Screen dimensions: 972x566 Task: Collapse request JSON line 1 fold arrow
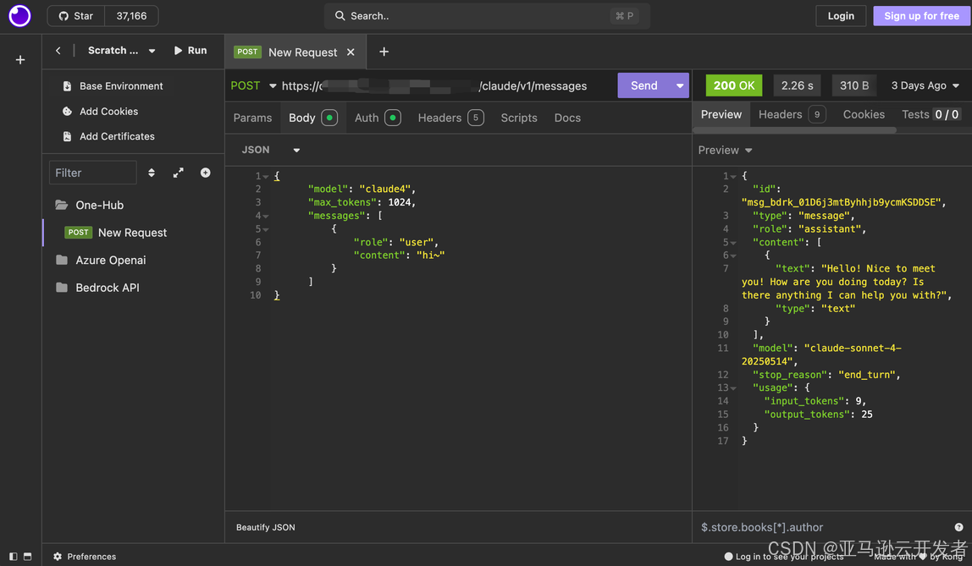(266, 177)
